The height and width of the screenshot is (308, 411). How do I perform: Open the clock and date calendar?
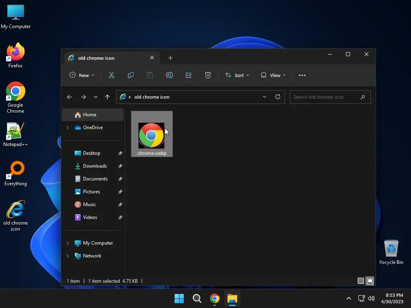point(392,298)
